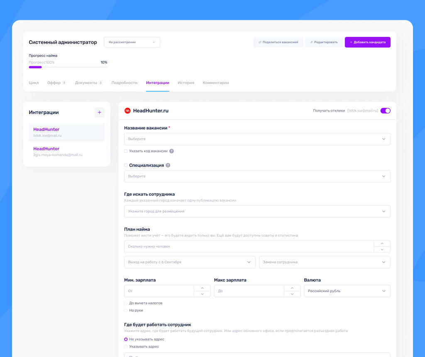The height and width of the screenshot is (357, 425).
Task: Decrease the Сколько нужно человек value
Action: coord(382,249)
